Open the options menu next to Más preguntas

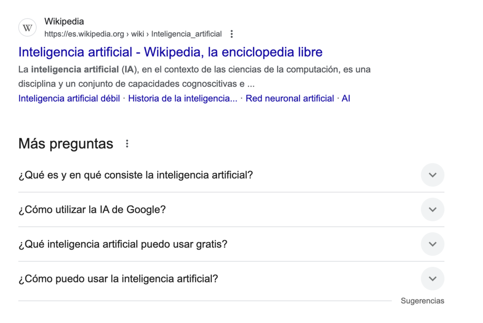(x=126, y=143)
